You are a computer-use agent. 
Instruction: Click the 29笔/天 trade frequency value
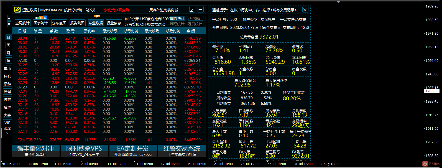coord(300,125)
